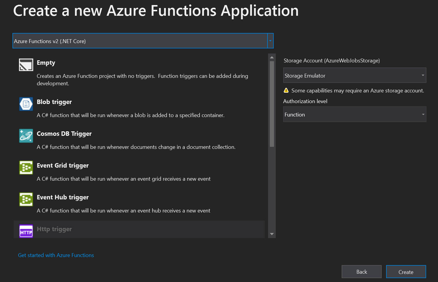Select the Empty template title
438x282 pixels.
point(46,63)
